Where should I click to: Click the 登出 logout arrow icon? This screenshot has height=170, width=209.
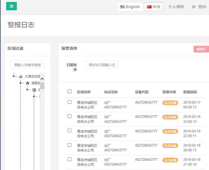pyautogui.click(x=194, y=7)
